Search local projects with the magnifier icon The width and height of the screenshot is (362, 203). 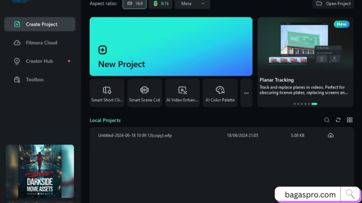tap(327, 120)
